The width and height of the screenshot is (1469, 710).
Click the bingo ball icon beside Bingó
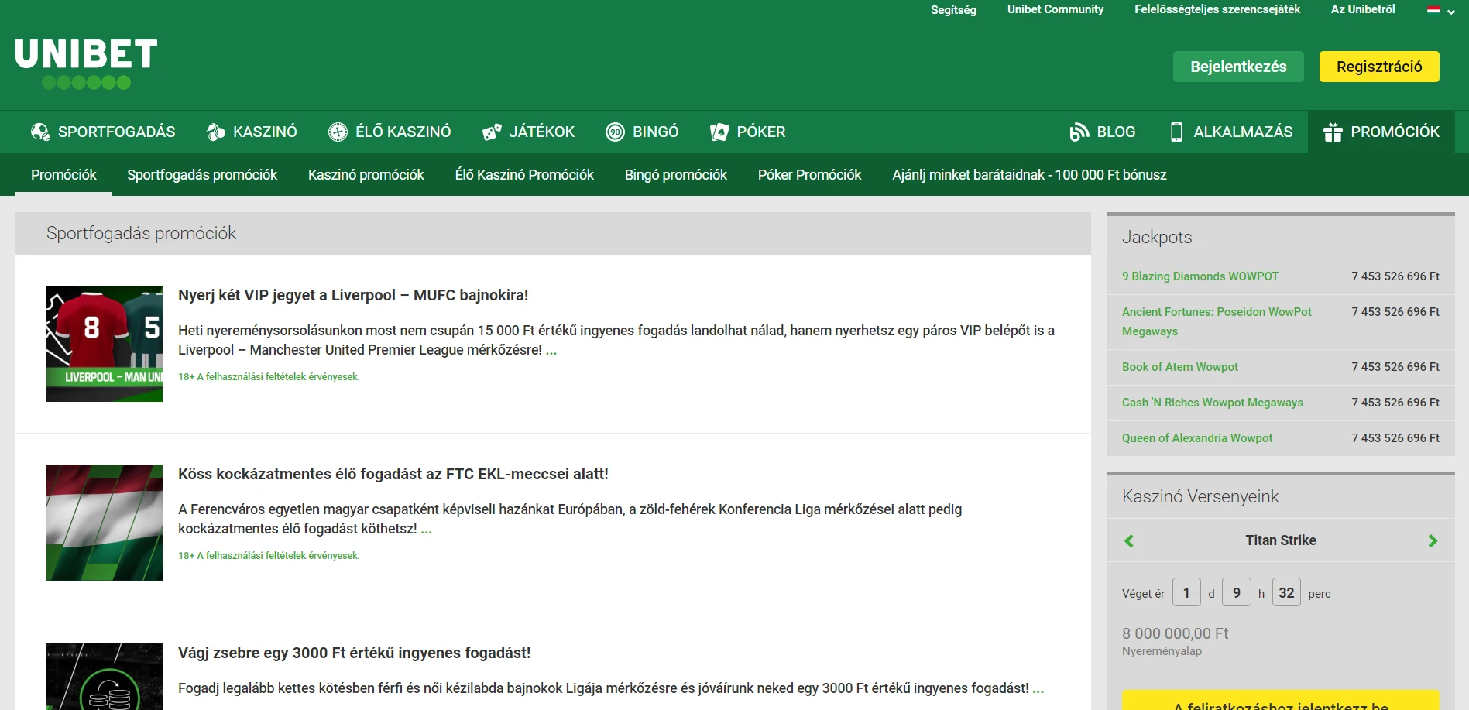615,132
